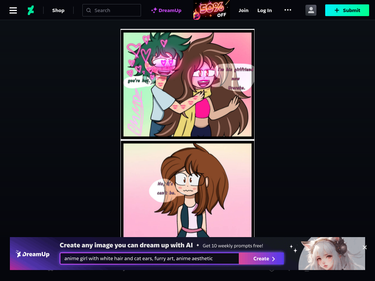Click the anime cat girl banner image

click(x=331, y=254)
